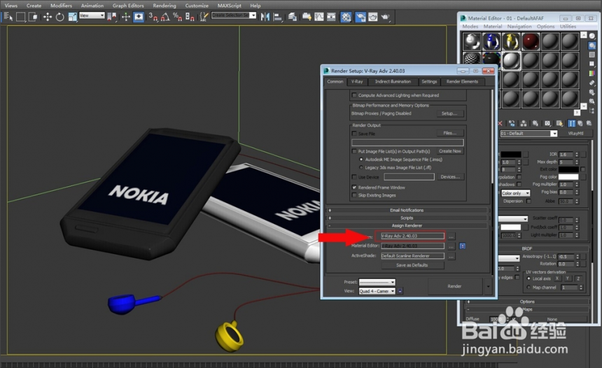Viewport: 602px width, 368px height.
Task: Click the bitmap proxies Setup... button
Action: point(449,113)
